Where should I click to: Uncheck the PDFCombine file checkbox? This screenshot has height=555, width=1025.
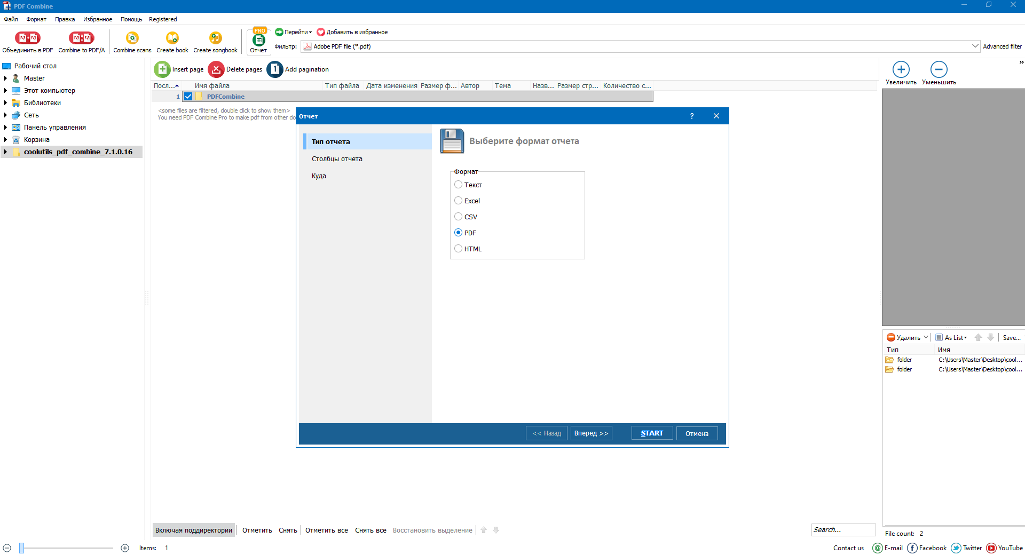[x=188, y=97]
